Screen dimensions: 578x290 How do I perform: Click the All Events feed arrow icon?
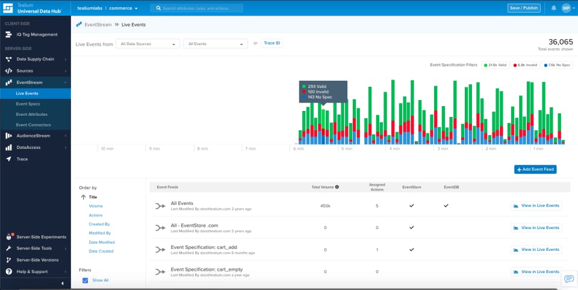pos(161,206)
